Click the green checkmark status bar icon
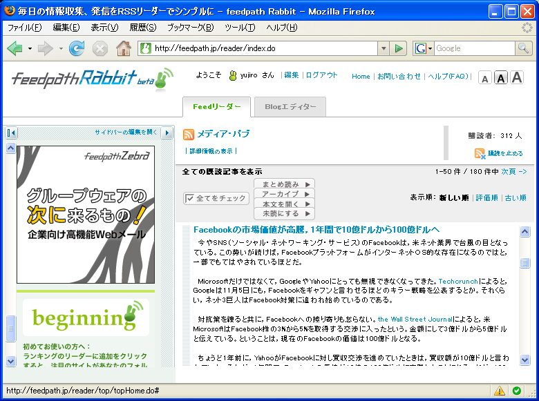The width and height of the screenshot is (539, 401). pyautogui.click(x=516, y=391)
